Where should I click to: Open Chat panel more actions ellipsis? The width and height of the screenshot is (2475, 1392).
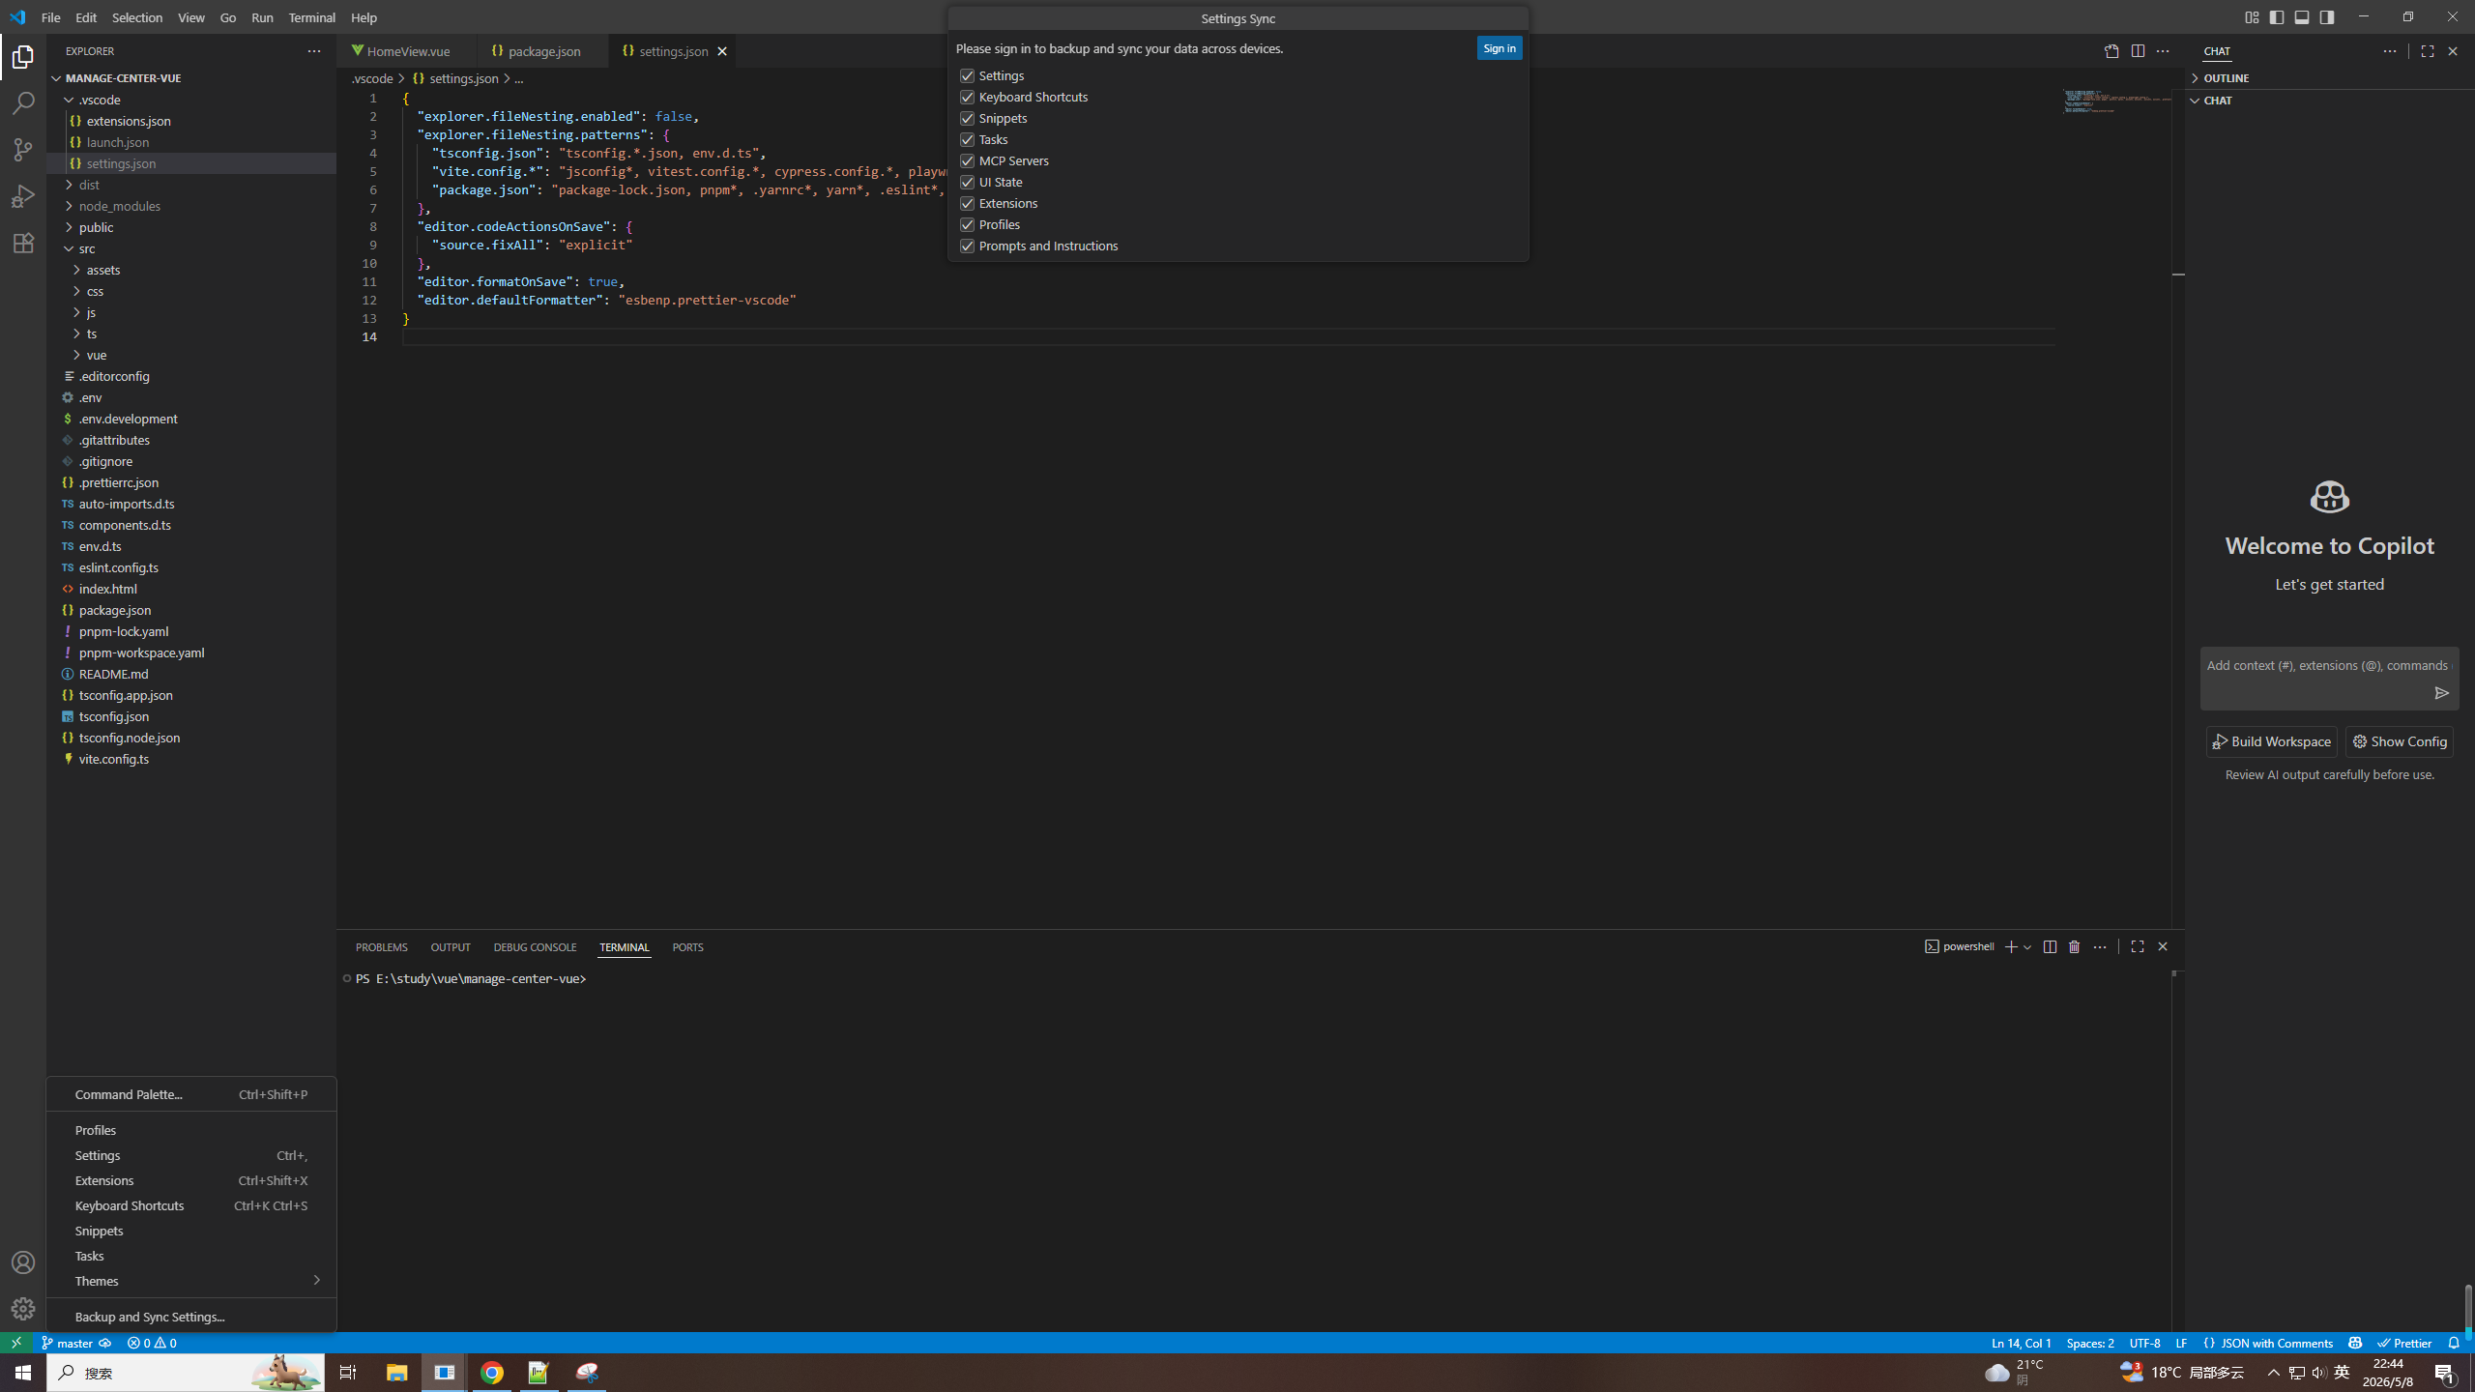pos(2390,51)
